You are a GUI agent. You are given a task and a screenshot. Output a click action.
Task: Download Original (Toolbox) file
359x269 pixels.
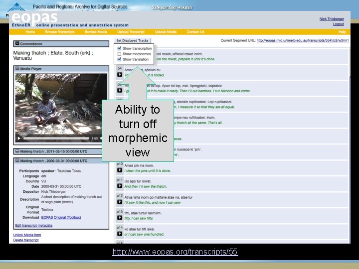[67, 217]
